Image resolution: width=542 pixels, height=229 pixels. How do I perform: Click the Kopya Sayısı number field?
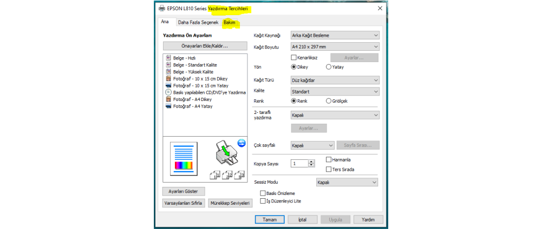pyautogui.click(x=299, y=164)
